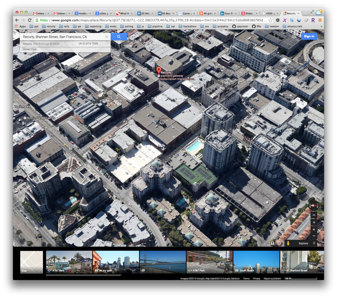337x298 pixels.
Task: Open the hackathon bookmarks folder
Action: [x=187, y=26]
